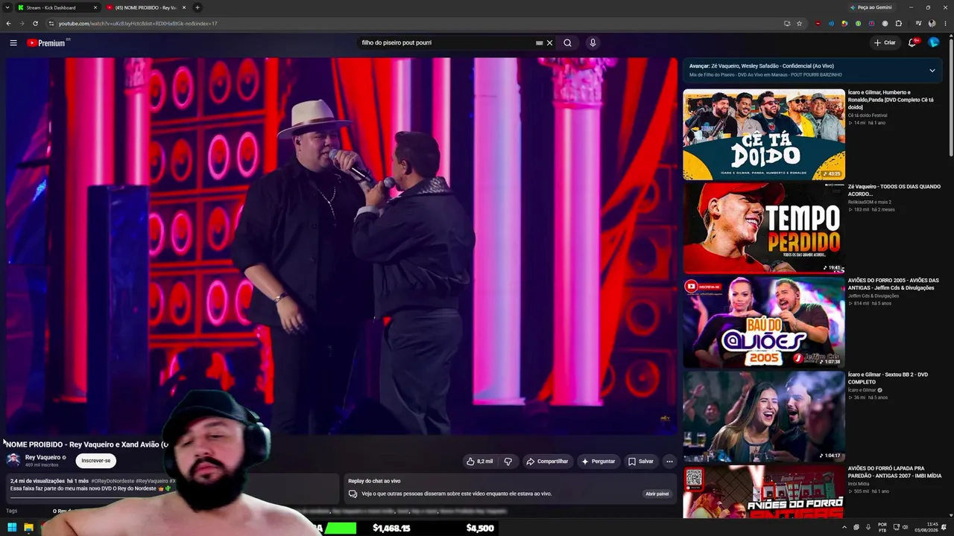Click the Compartilhar share button
The image size is (954, 536).
pyautogui.click(x=547, y=462)
